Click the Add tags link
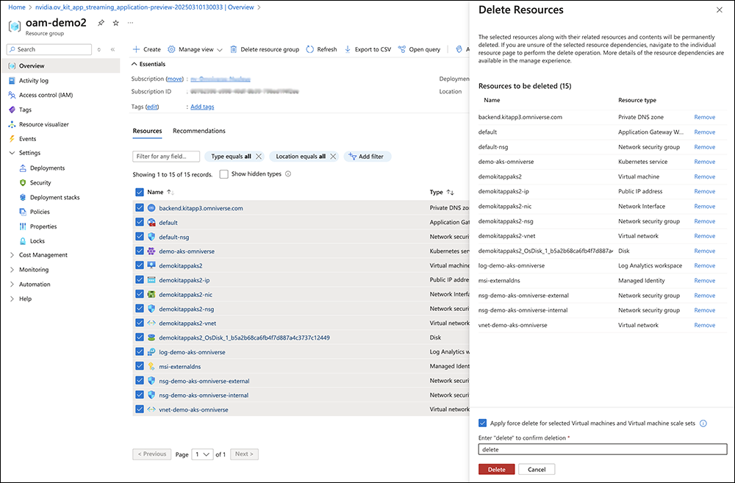The image size is (735, 483). (202, 107)
